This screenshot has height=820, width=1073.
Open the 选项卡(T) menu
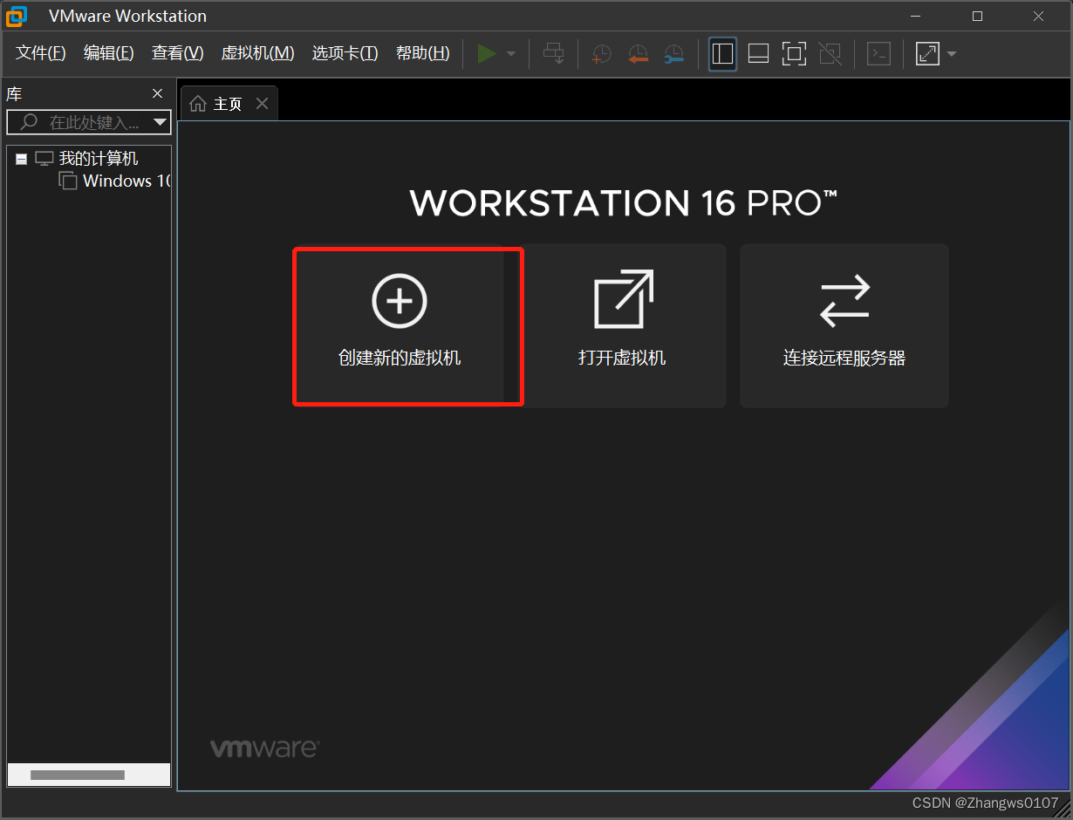point(345,53)
